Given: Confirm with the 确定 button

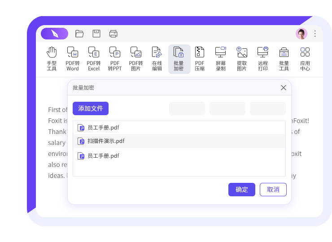Looking at the screenshot, I should tap(242, 190).
